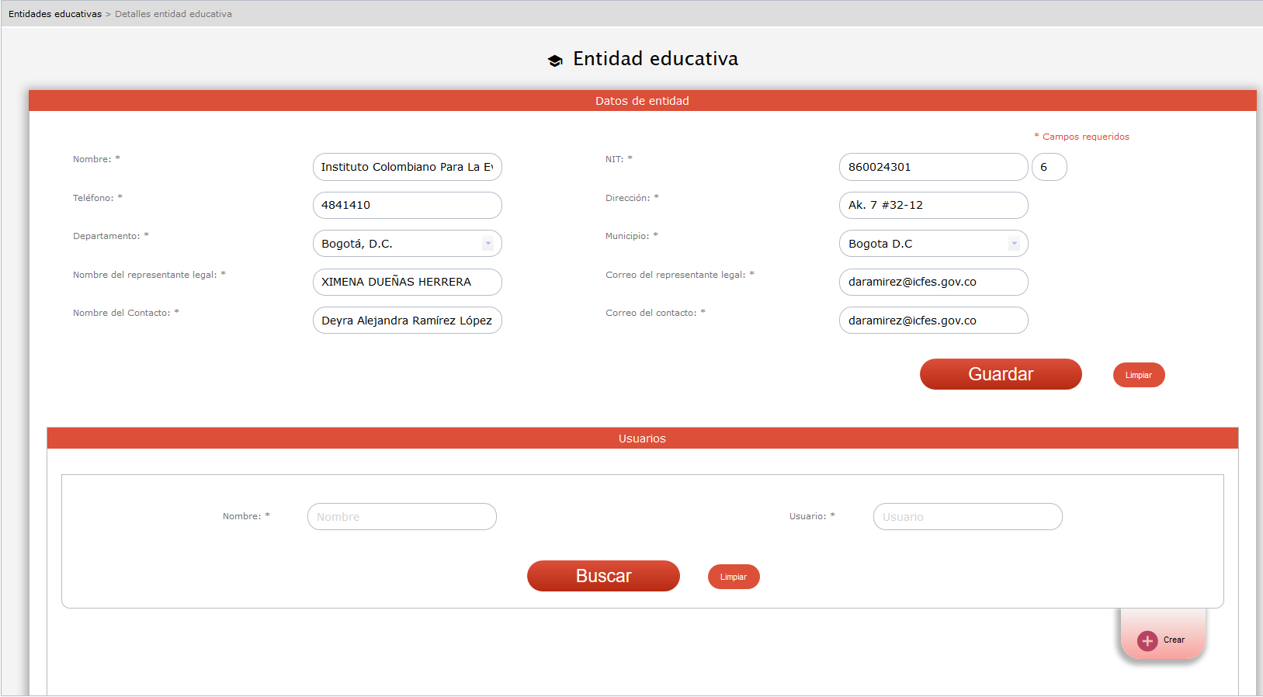1263x697 pixels.
Task: Click the Usuarios search Nombre field
Action: 401,517
